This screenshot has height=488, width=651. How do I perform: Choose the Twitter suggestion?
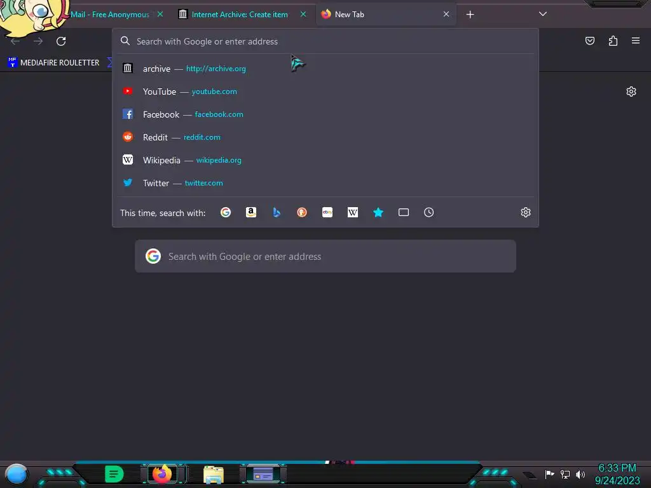(x=325, y=182)
